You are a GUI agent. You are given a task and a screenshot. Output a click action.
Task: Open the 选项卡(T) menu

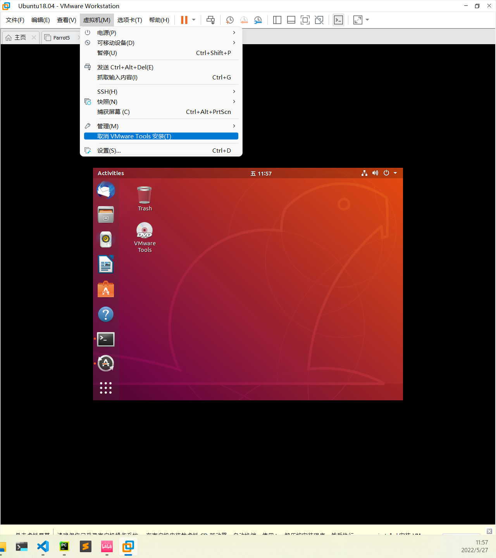coord(130,20)
